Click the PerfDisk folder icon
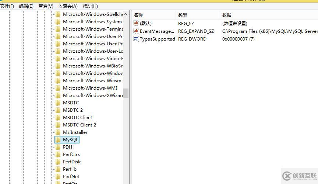 pos(58,162)
